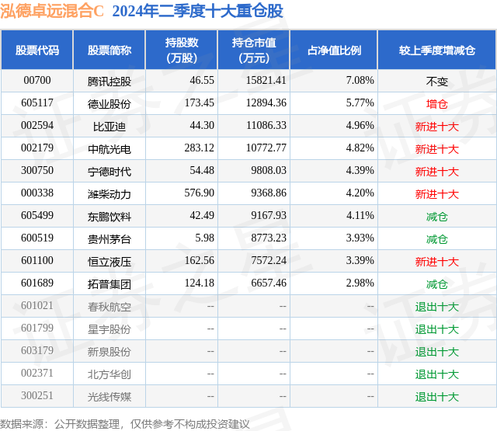Click share count 173.45
Screen dimensions: 497x431
point(200,103)
